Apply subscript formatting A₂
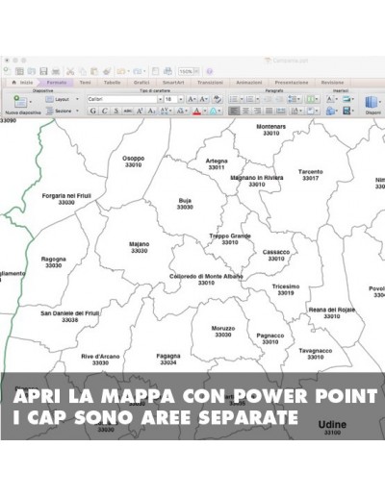The height and width of the screenshot is (497, 385). (x=151, y=111)
